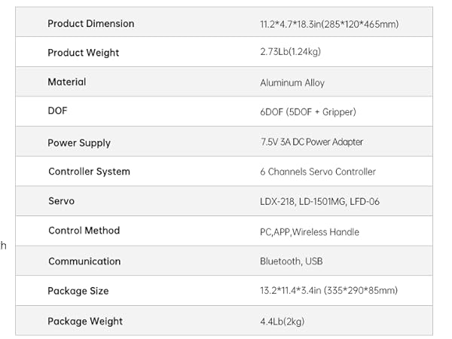The image size is (452, 339).
Task: Click the Power Supply label
Action: click(x=79, y=142)
